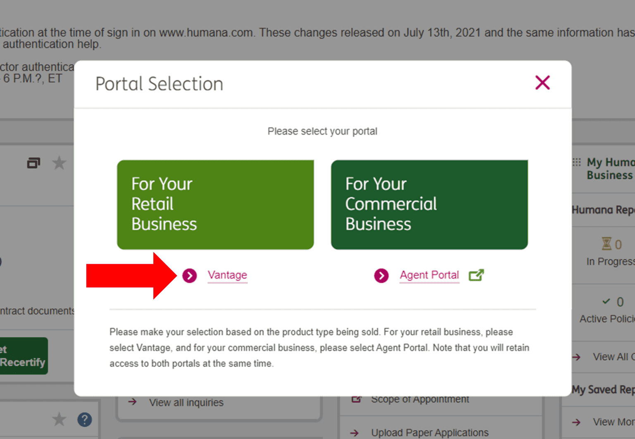
Task: Open the help question mark icon
Action: (x=85, y=420)
